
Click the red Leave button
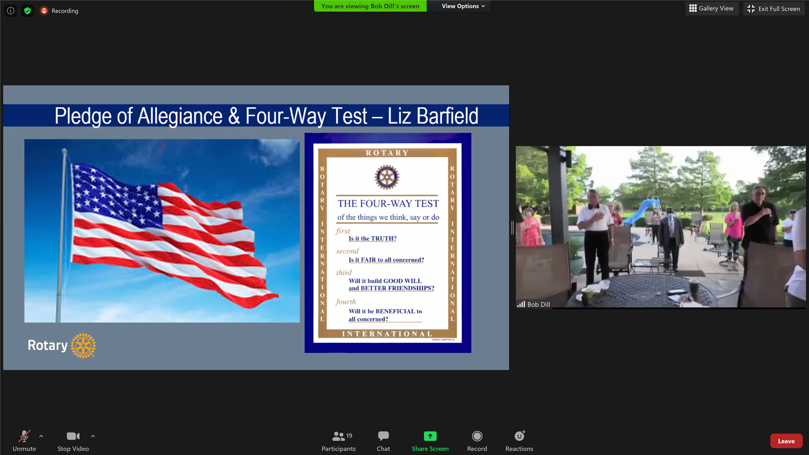click(x=786, y=441)
